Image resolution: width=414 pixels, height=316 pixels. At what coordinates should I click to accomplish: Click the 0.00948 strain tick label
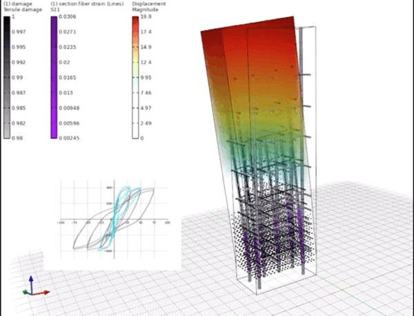[x=69, y=108]
